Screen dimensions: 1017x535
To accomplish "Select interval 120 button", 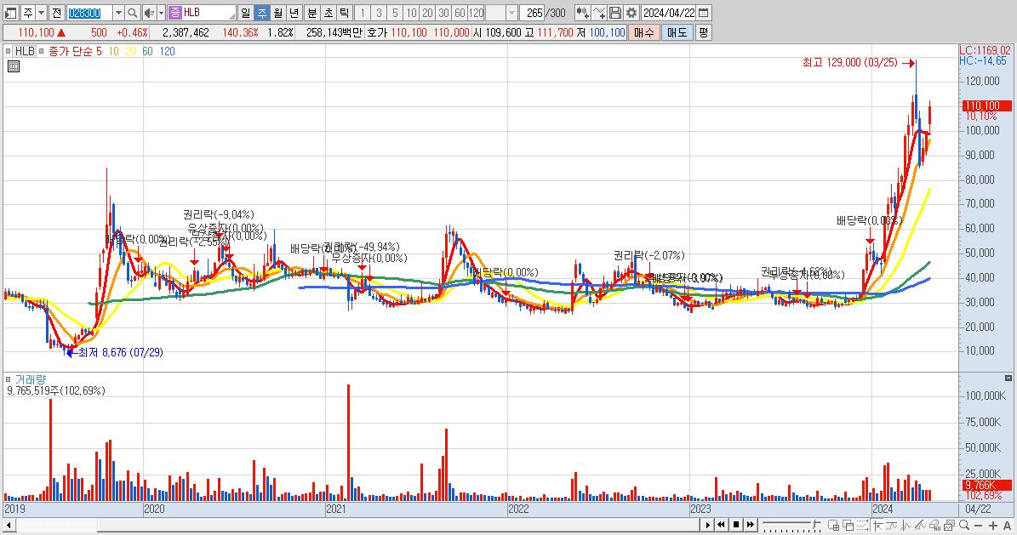I will (476, 13).
